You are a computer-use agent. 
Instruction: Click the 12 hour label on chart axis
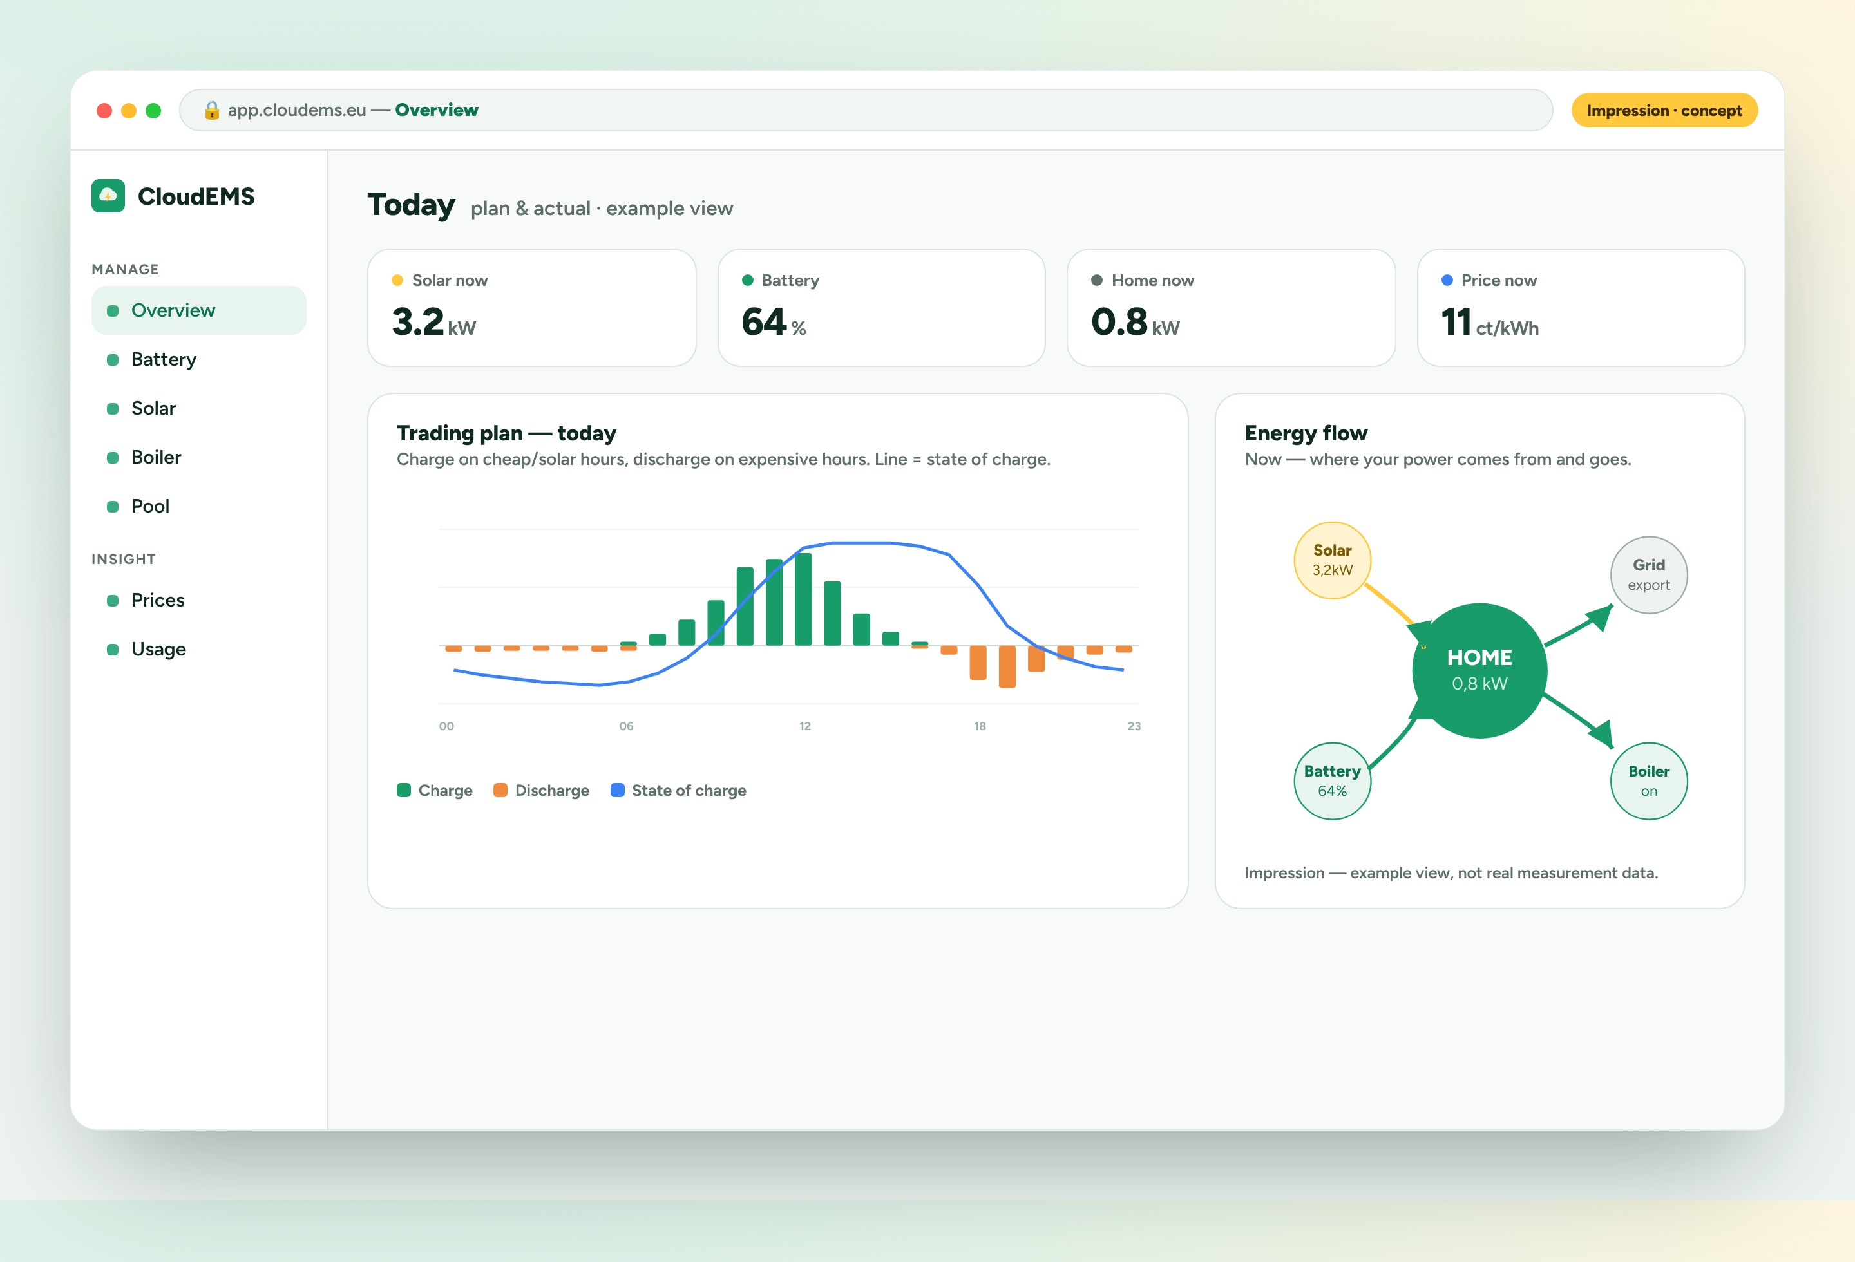click(804, 726)
